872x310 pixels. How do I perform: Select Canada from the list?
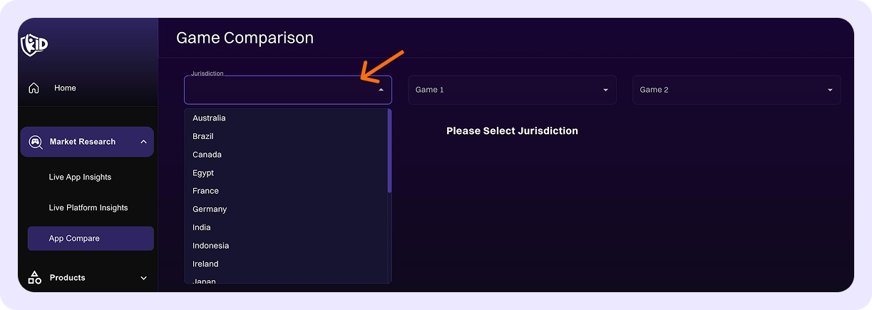tap(207, 155)
